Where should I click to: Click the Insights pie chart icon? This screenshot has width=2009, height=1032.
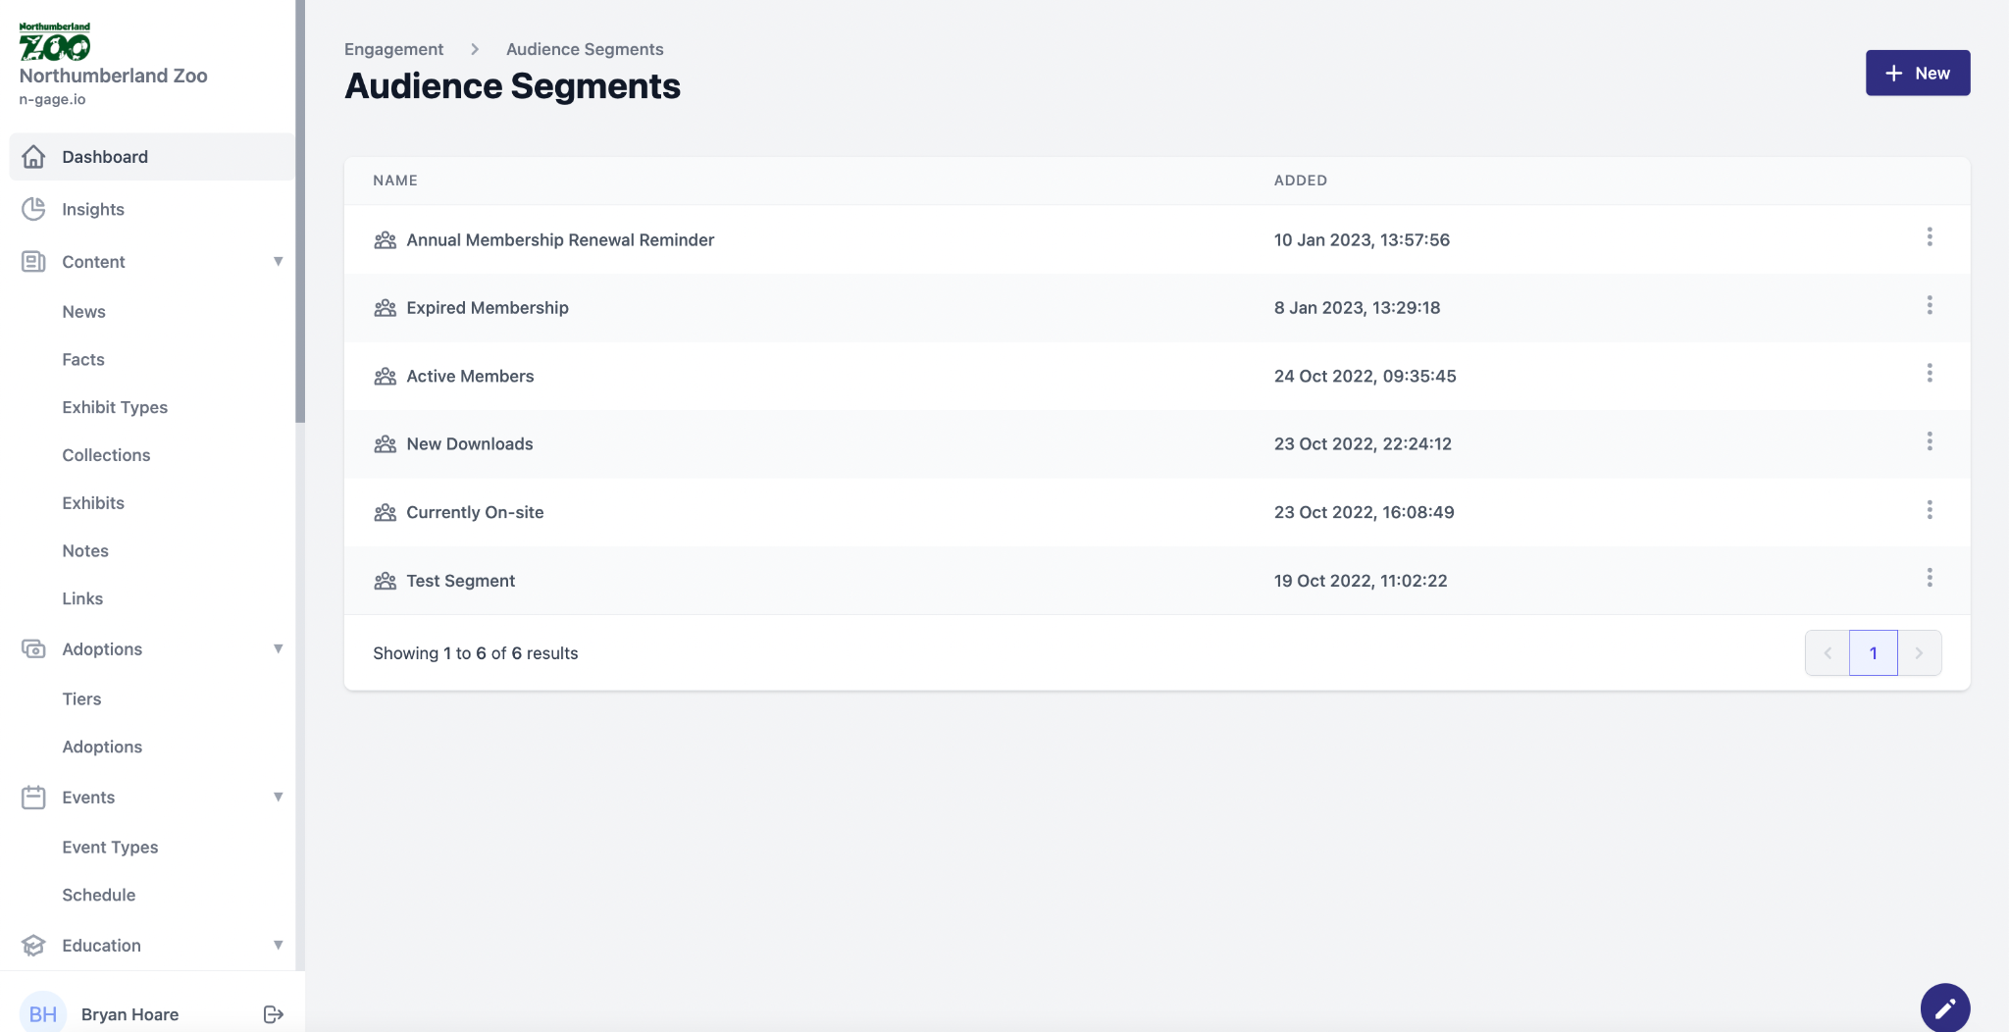point(33,209)
